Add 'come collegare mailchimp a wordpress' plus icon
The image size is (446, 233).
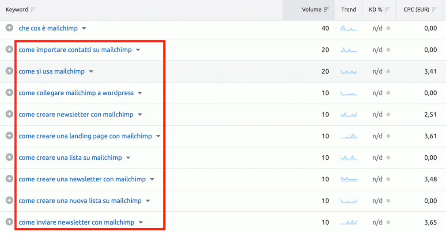pos(9,93)
